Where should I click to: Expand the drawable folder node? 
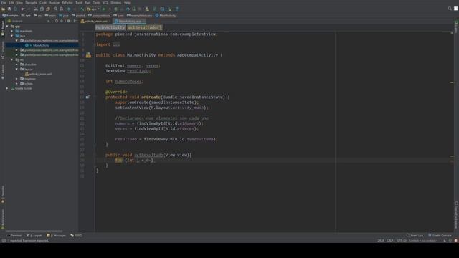16,64
